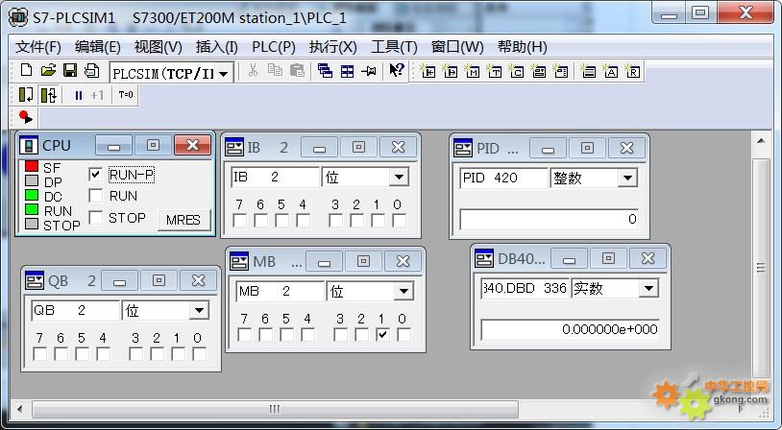The width and height of the screenshot is (782, 430).
Task: Open the 工具(T) menu
Action: [x=394, y=47]
